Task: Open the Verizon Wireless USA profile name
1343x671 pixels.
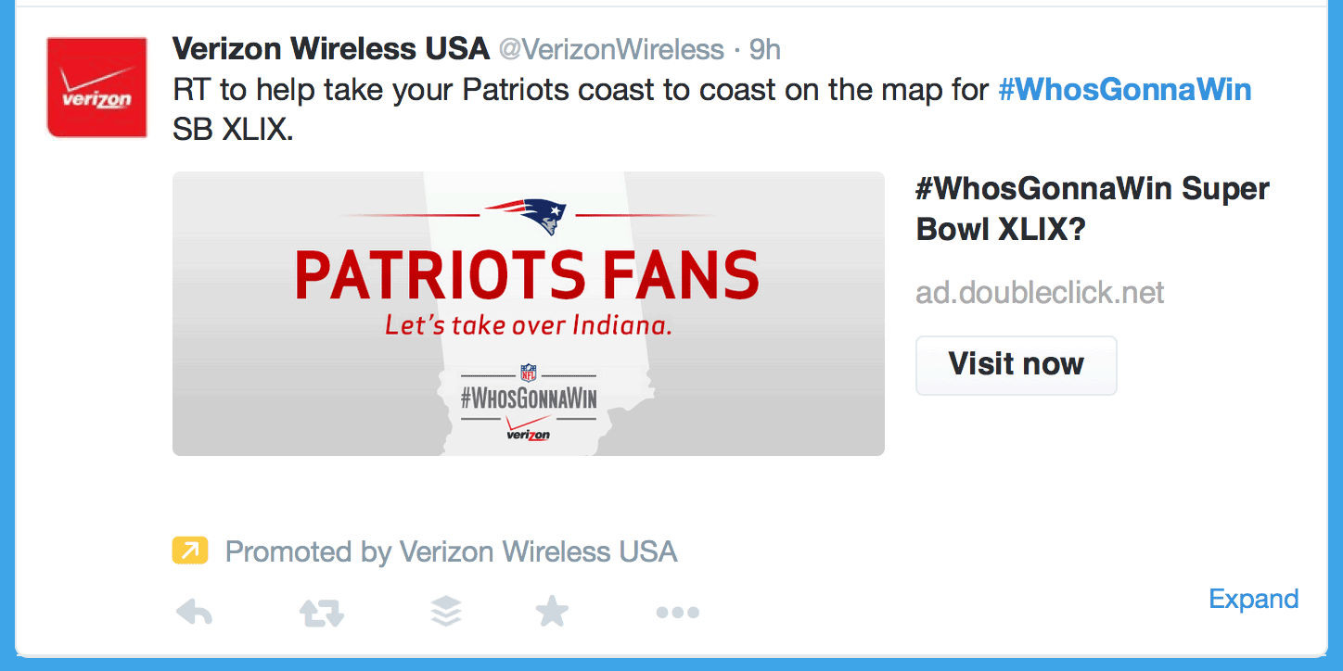Action: [x=330, y=48]
